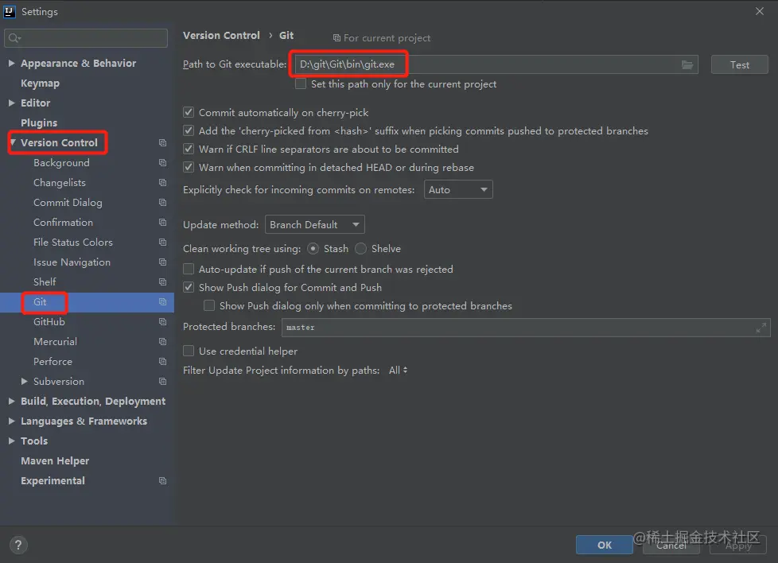Click the Path to Git executable field

coord(496,64)
